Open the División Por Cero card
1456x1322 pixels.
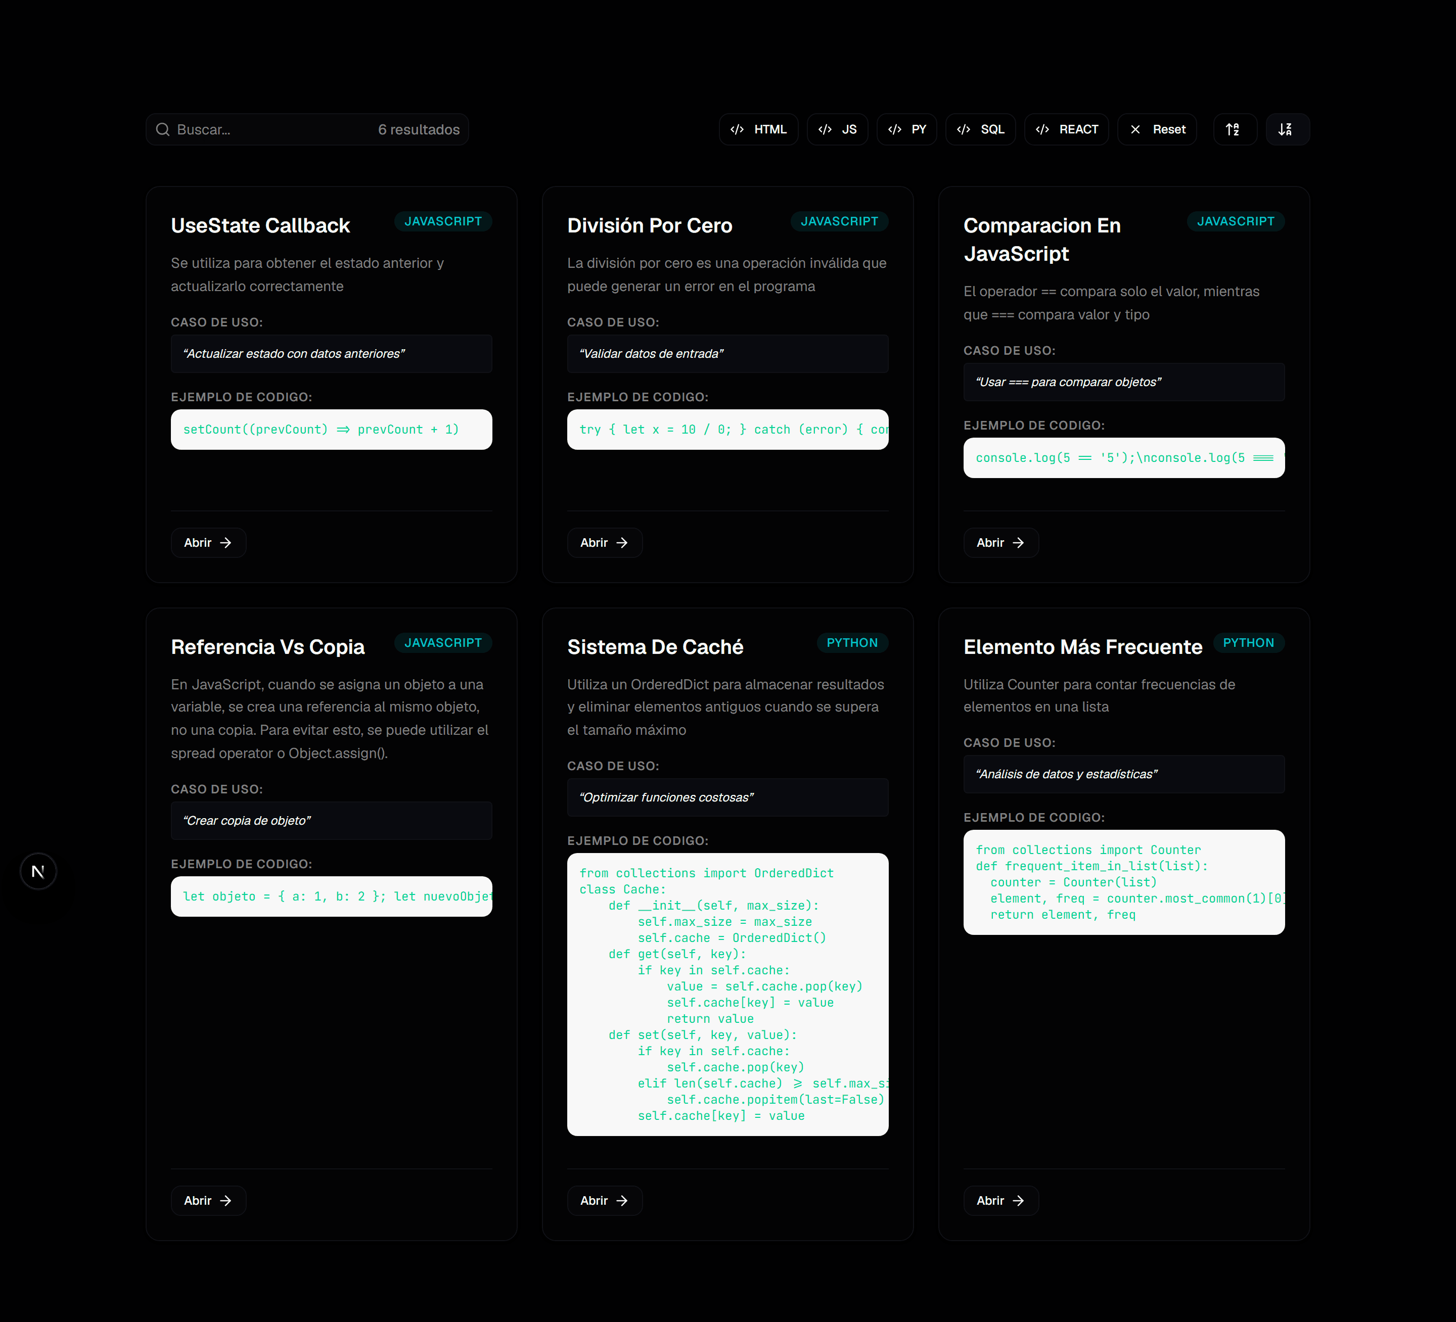[x=605, y=543]
